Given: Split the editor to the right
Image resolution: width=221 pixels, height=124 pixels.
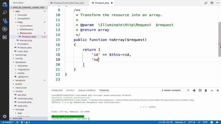Looking at the screenshot, I should [212, 3].
